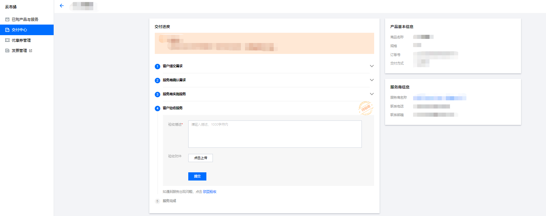The width and height of the screenshot is (546, 216).
Task: Click the 点击上传 upload button
Action: (201, 158)
